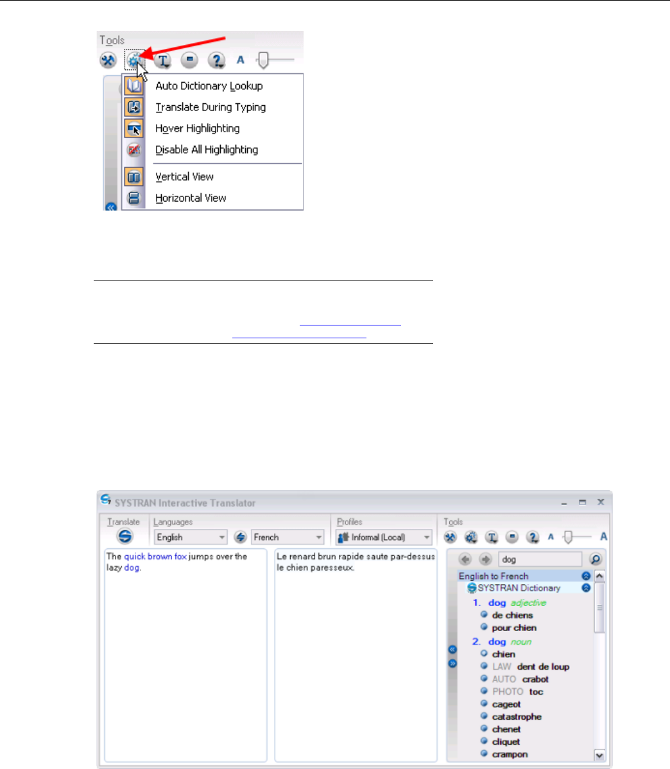Select the cliquet translation entry
Image resolution: width=670 pixels, height=769 pixels.
pos(506,741)
